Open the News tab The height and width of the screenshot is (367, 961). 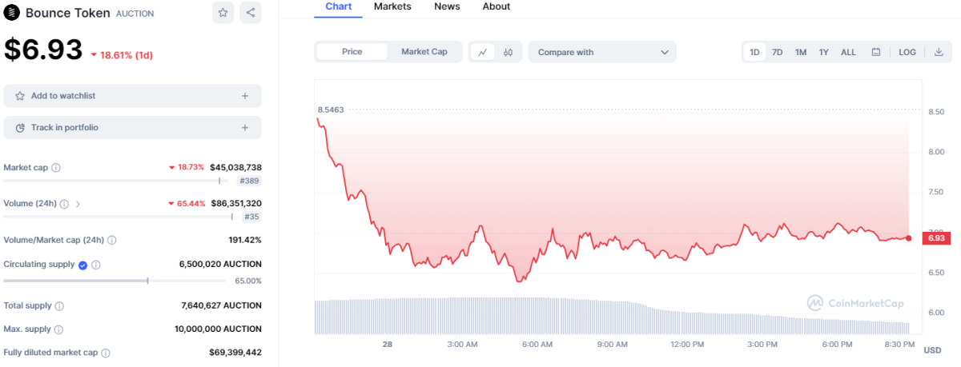(x=447, y=6)
